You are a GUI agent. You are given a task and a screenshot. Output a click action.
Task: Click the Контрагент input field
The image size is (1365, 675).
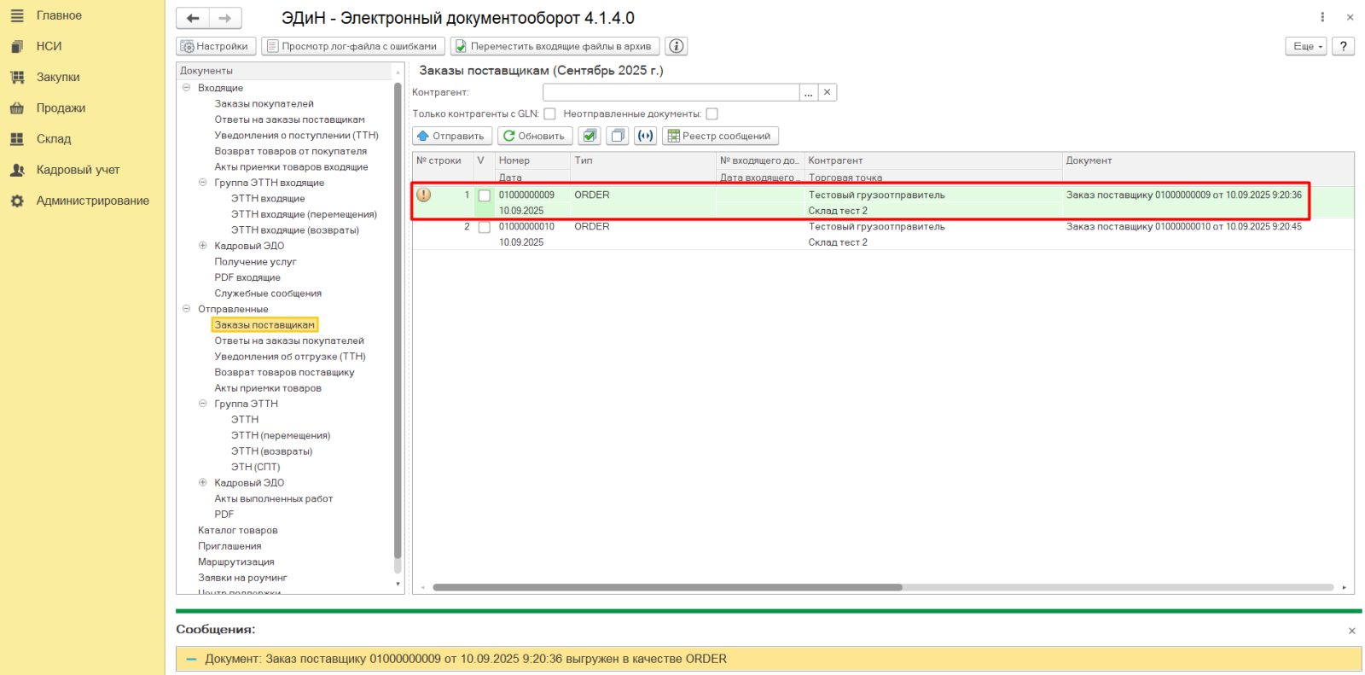click(671, 92)
